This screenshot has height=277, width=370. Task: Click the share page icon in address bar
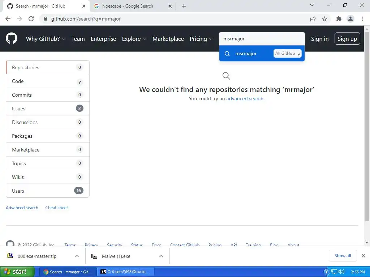point(313,19)
